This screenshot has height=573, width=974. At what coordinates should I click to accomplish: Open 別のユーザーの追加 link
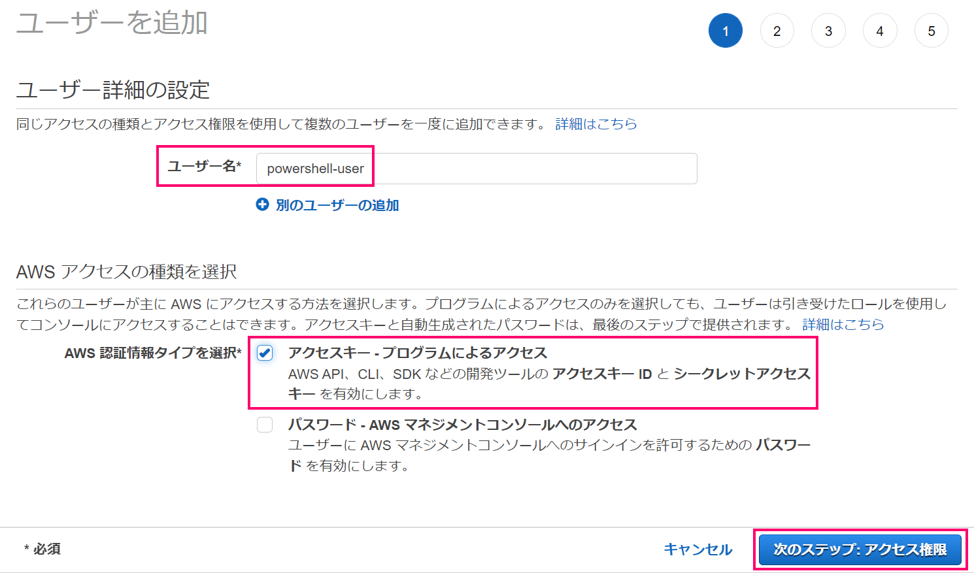[x=337, y=205]
